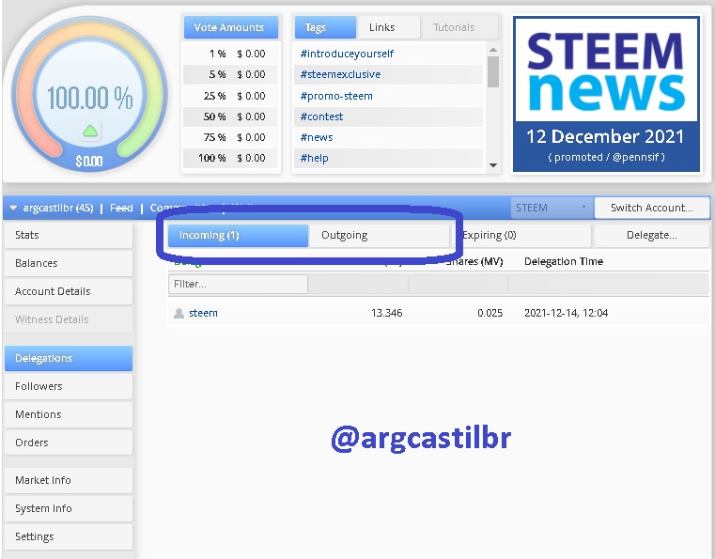Viewport: 715px width, 559px height.
Task: Click the Feed link in account bar
Action: point(121,208)
